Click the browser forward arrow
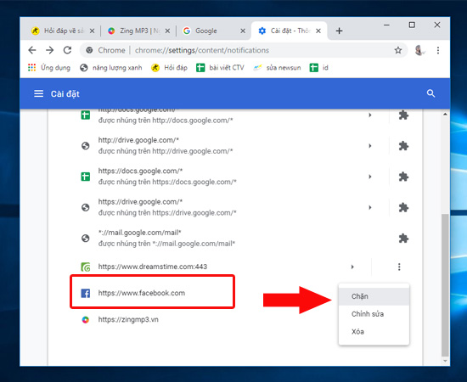The height and width of the screenshot is (382, 467). [50, 50]
